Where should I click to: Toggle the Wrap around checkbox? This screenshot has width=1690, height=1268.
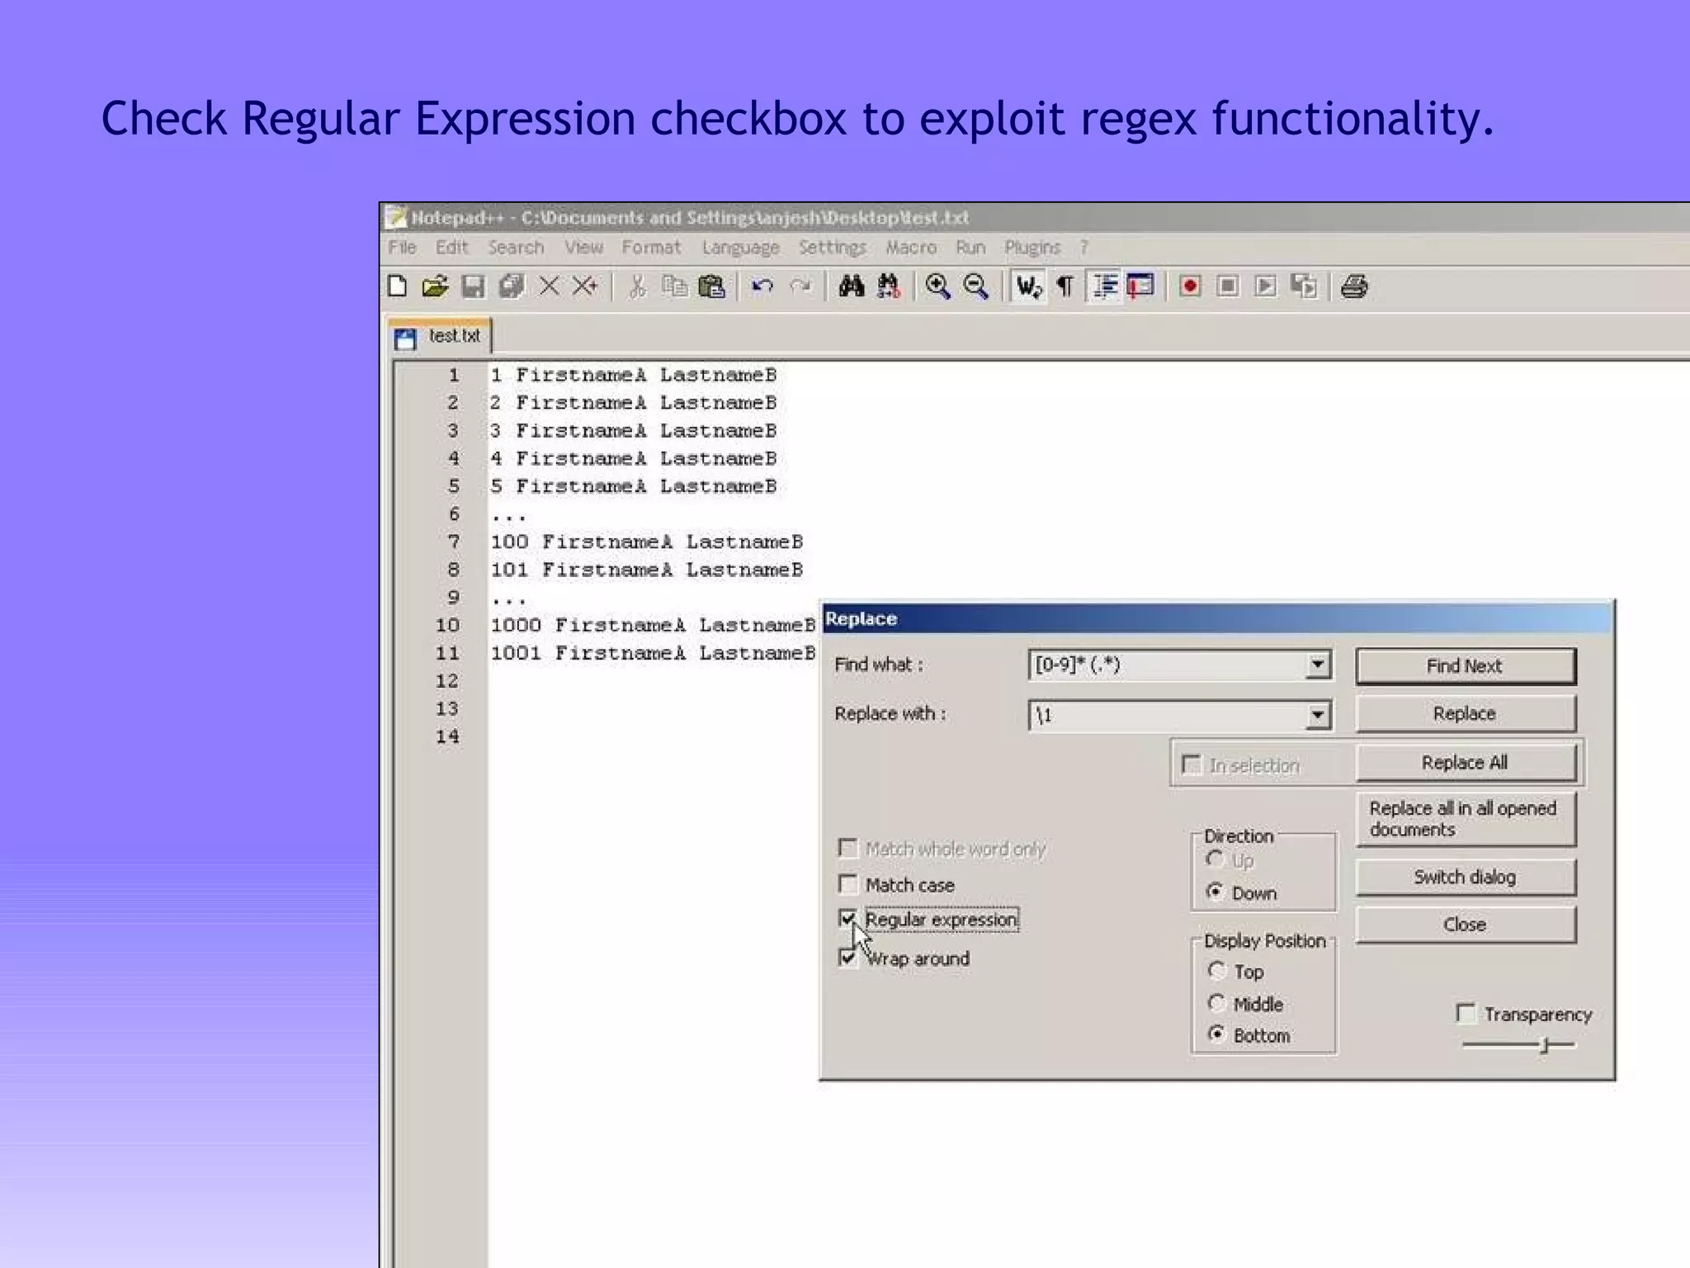(x=847, y=957)
